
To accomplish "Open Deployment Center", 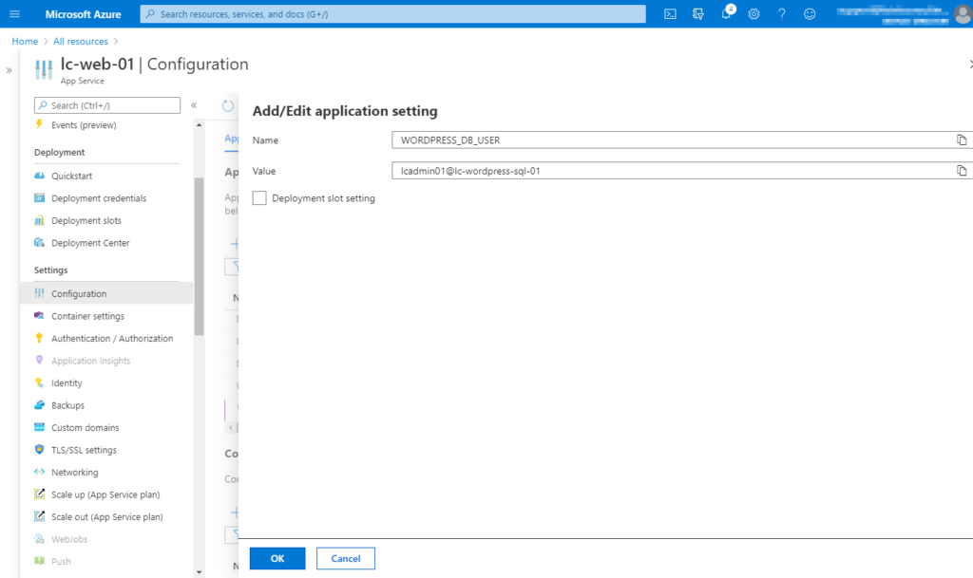I will pyautogui.click(x=90, y=243).
